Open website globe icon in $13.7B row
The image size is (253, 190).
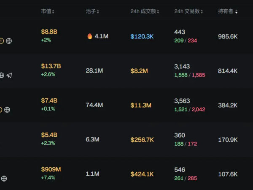click(x=2, y=75)
